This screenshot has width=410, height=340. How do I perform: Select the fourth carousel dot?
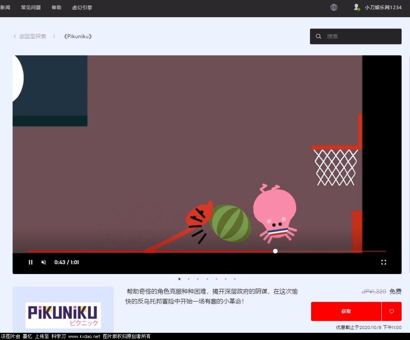207,279
